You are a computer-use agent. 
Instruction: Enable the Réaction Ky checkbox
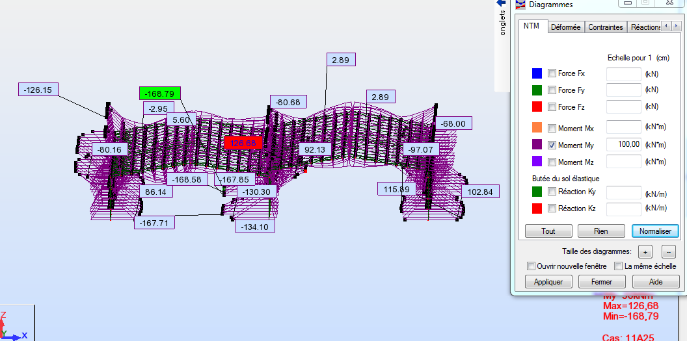552,191
